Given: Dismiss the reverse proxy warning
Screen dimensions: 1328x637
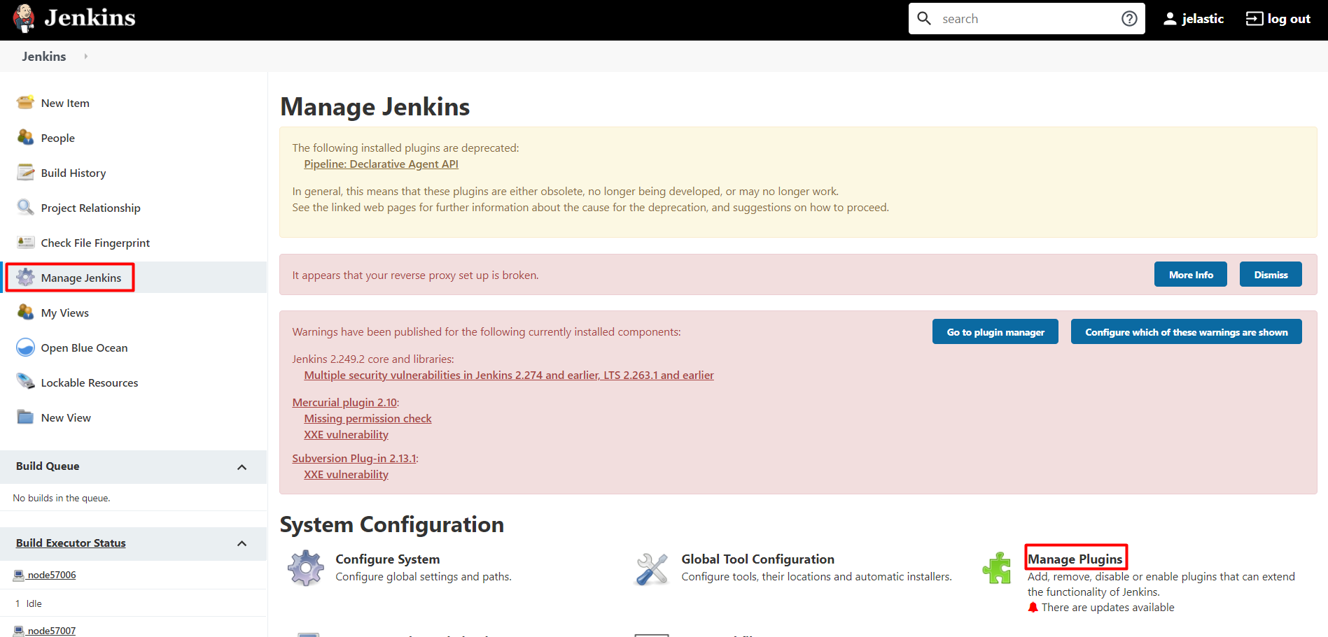Looking at the screenshot, I should point(1270,274).
